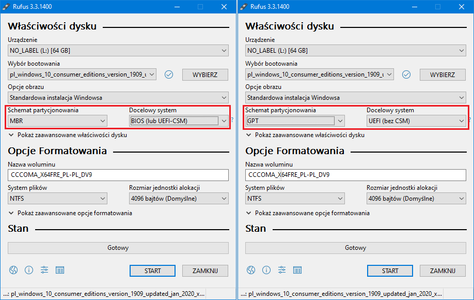Screen dimensions: 474x300
Task: Click Rufus app icon in right window title bar
Action: [244, 7]
